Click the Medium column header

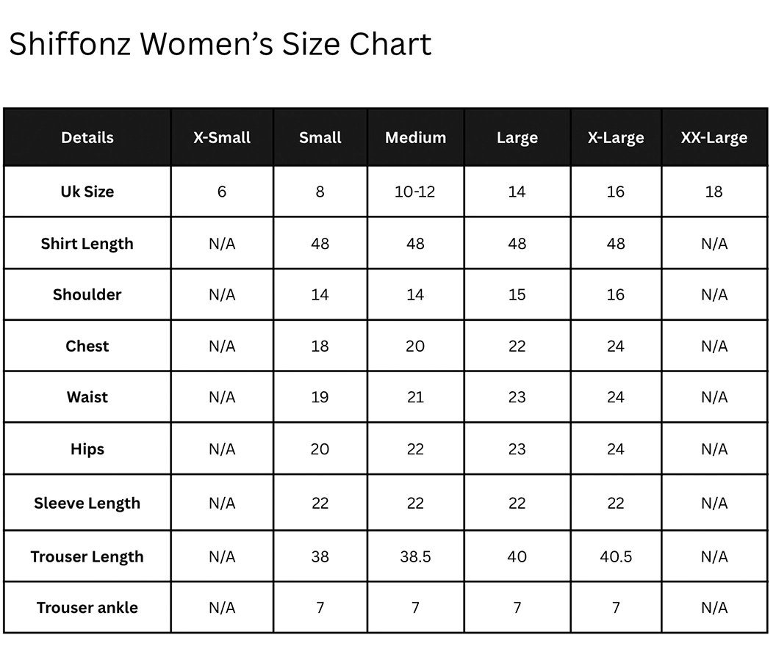(x=416, y=137)
